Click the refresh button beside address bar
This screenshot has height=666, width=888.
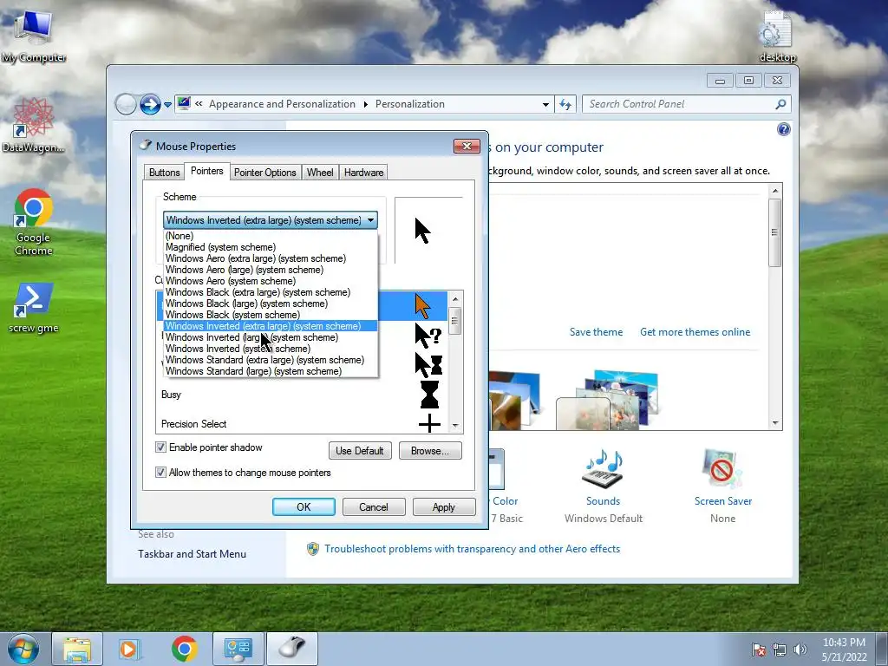[565, 104]
